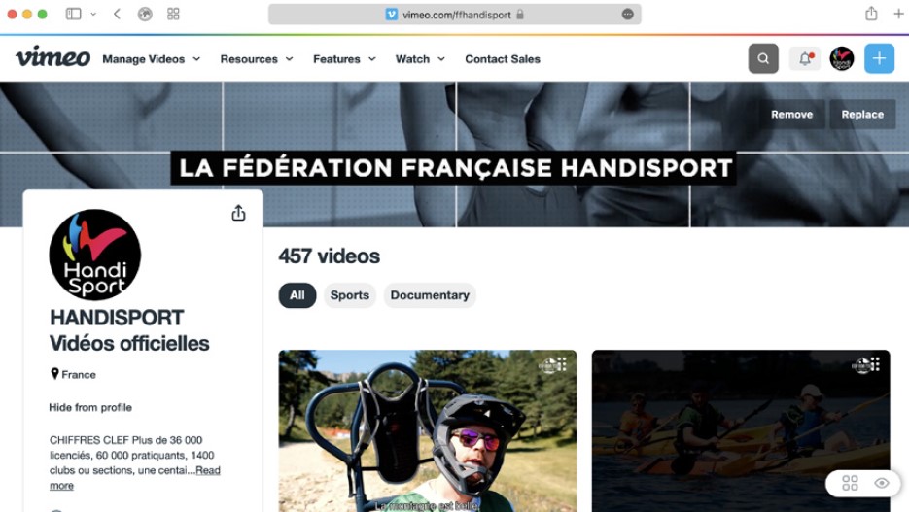Click the Replace banner button
The width and height of the screenshot is (909, 512).
pyautogui.click(x=862, y=114)
